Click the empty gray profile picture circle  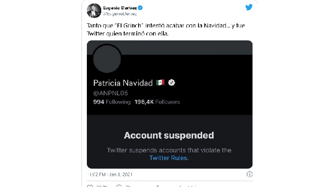[x=107, y=59]
